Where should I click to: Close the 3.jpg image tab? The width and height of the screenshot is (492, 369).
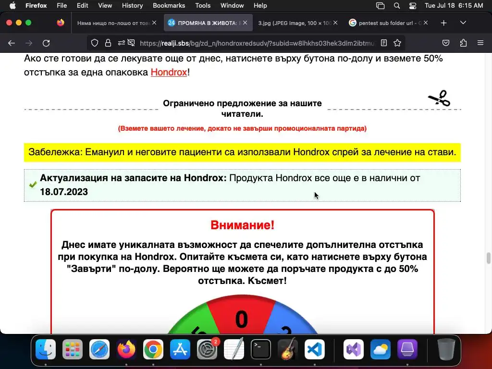[x=335, y=23]
